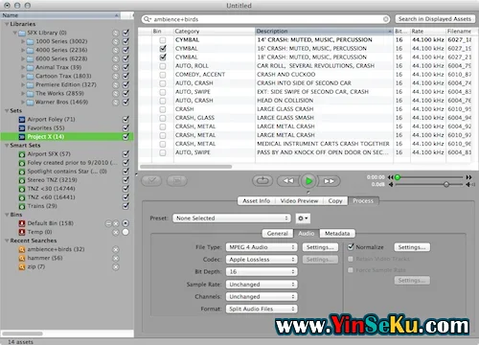Open the Codec dropdown showing Apple Lossless

(x=262, y=260)
